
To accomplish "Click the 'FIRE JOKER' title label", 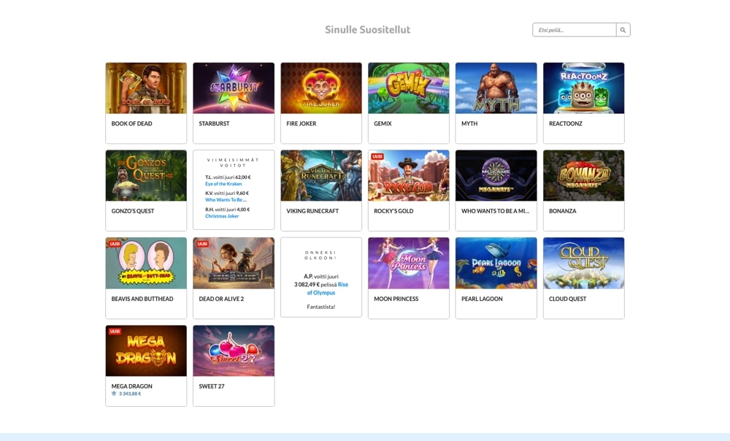I will point(301,123).
